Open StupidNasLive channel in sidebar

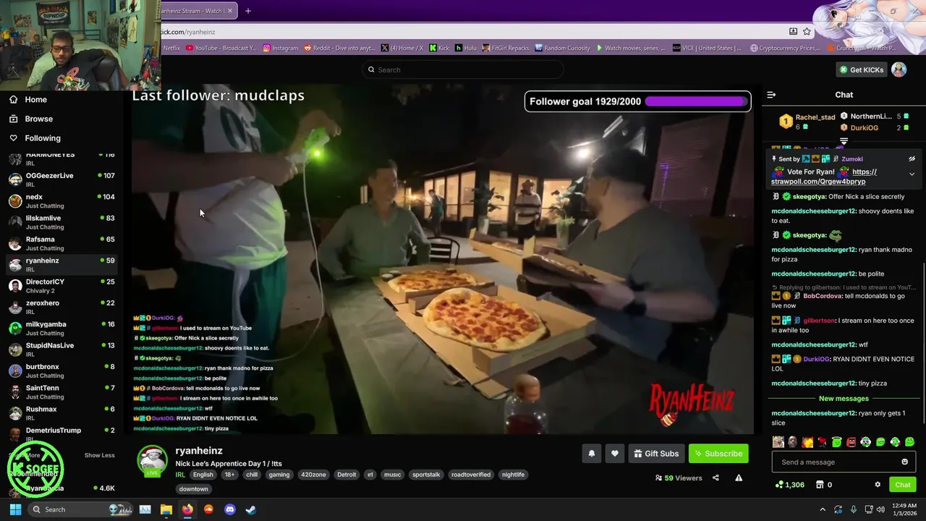pyautogui.click(x=61, y=349)
